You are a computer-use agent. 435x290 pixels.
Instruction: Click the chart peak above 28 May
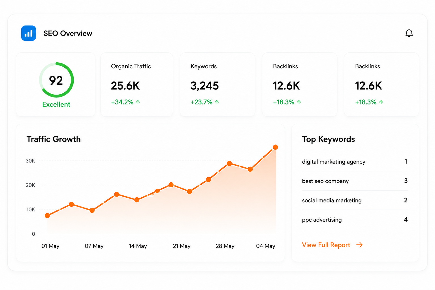coord(229,163)
